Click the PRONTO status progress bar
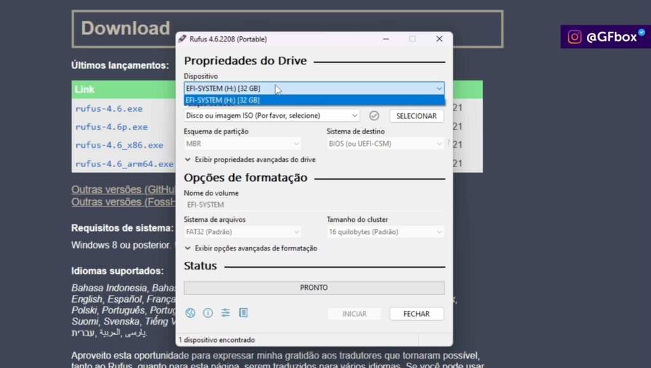This screenshot has width=651, height=368. click(x=314, y=288)
